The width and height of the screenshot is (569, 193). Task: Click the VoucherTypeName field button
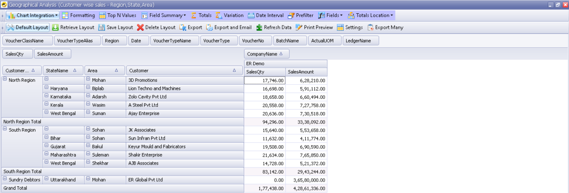coord(175,41)
